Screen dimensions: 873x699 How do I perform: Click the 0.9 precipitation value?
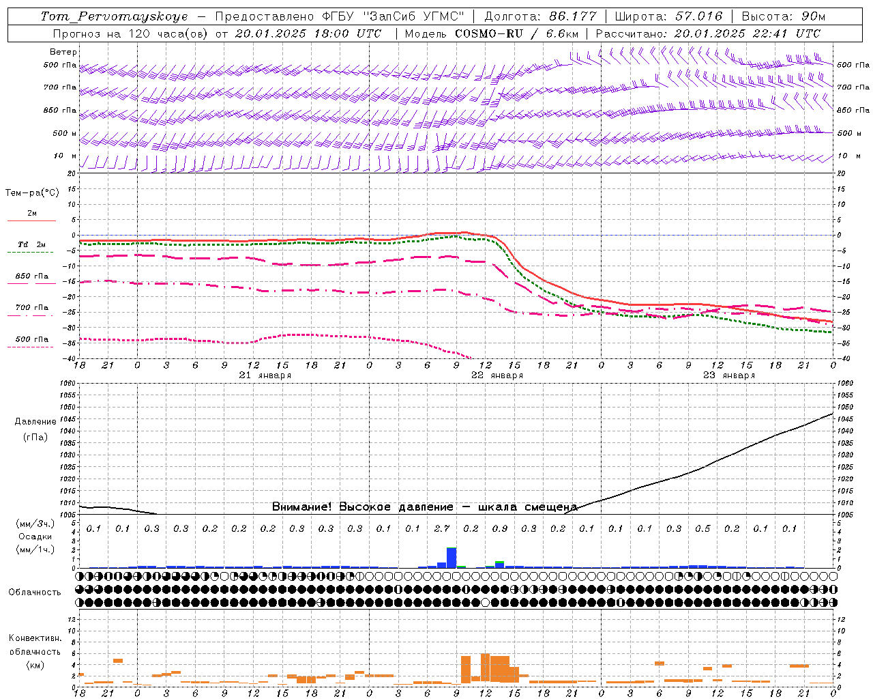[x=499, y=528]
